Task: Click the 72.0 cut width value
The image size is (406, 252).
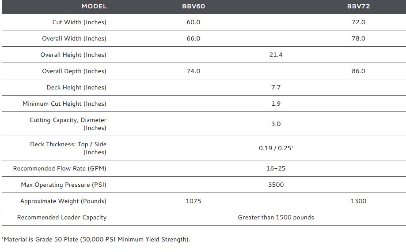Action: (x=358, y=22)
